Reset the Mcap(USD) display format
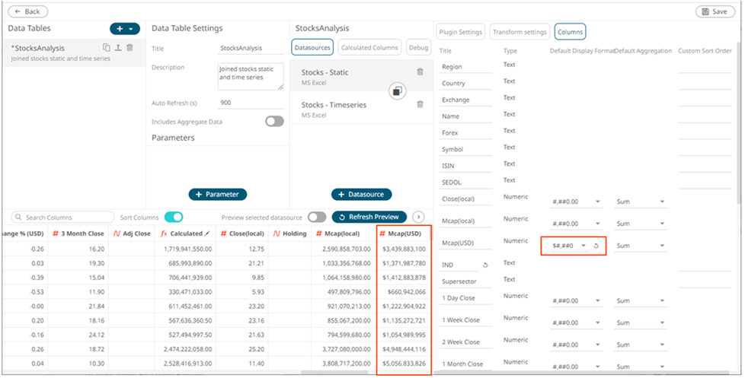The width and height of the screenshot is (745, 378). [x=596, y=246]
